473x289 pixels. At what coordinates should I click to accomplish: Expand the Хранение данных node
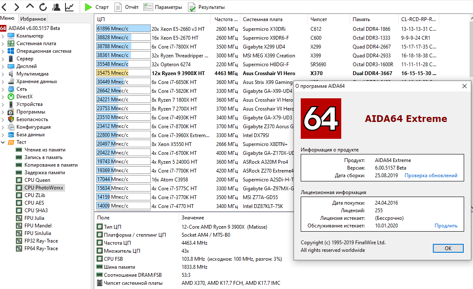[3, 81]
